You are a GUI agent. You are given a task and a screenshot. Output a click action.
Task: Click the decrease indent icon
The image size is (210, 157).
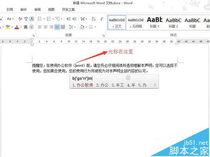[68, 19]
